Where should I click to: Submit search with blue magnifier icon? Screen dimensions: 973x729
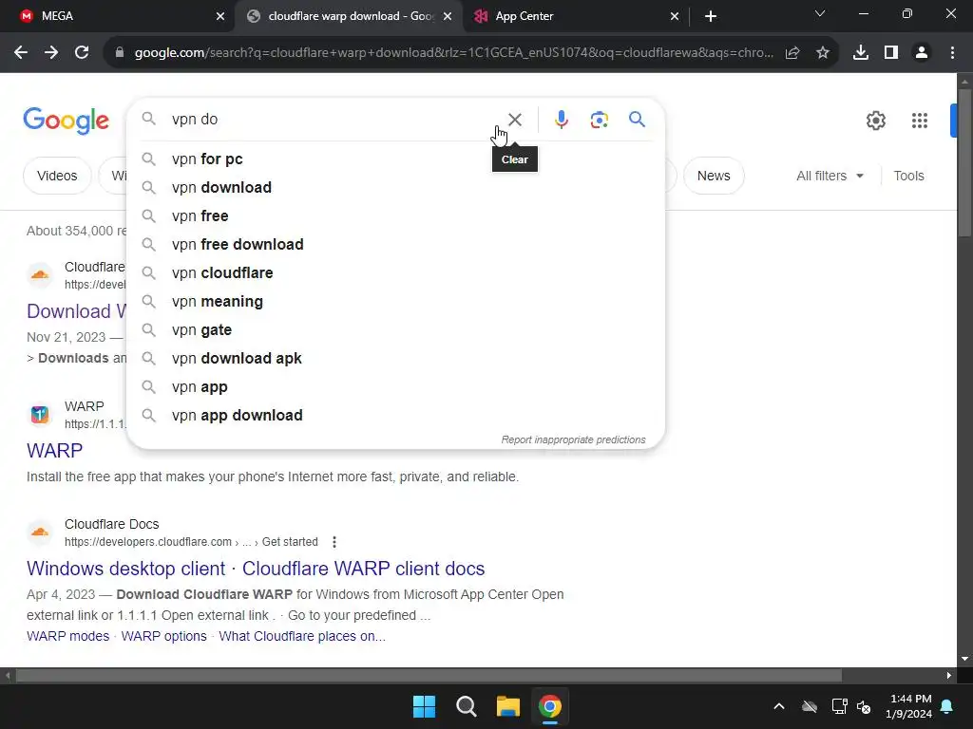[637, 119]
